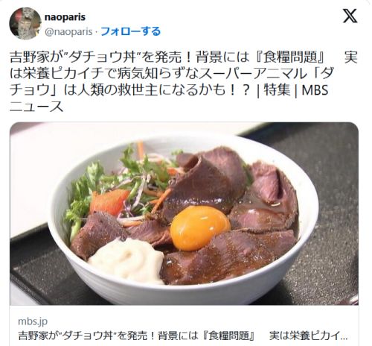
Task: Click the ニュース text in the last tweet line
Action: (36, 107)
